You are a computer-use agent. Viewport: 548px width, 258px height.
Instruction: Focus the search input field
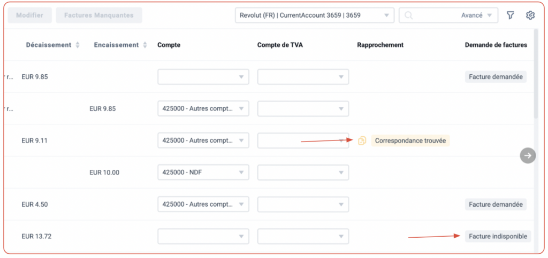(436, 15)
